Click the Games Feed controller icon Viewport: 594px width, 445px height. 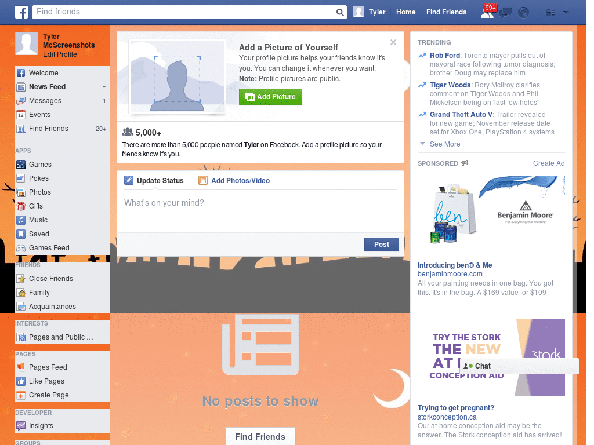pos(21,248)
